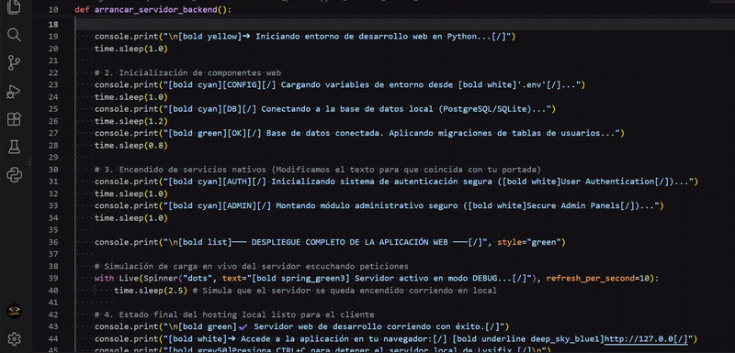Open the Accounts avatar icon
This screenshot has height=353, width=735.
(15, 311)
